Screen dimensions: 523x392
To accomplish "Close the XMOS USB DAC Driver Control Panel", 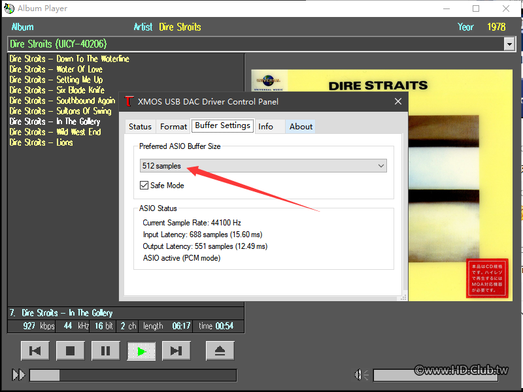I will coord(398,101).
